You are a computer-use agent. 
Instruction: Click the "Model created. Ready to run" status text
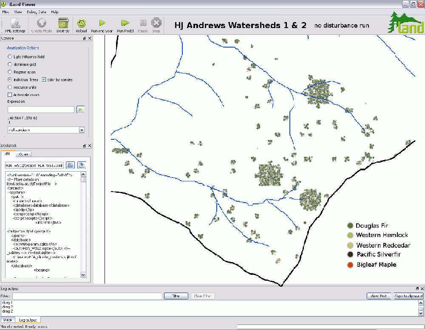point(24,327)
